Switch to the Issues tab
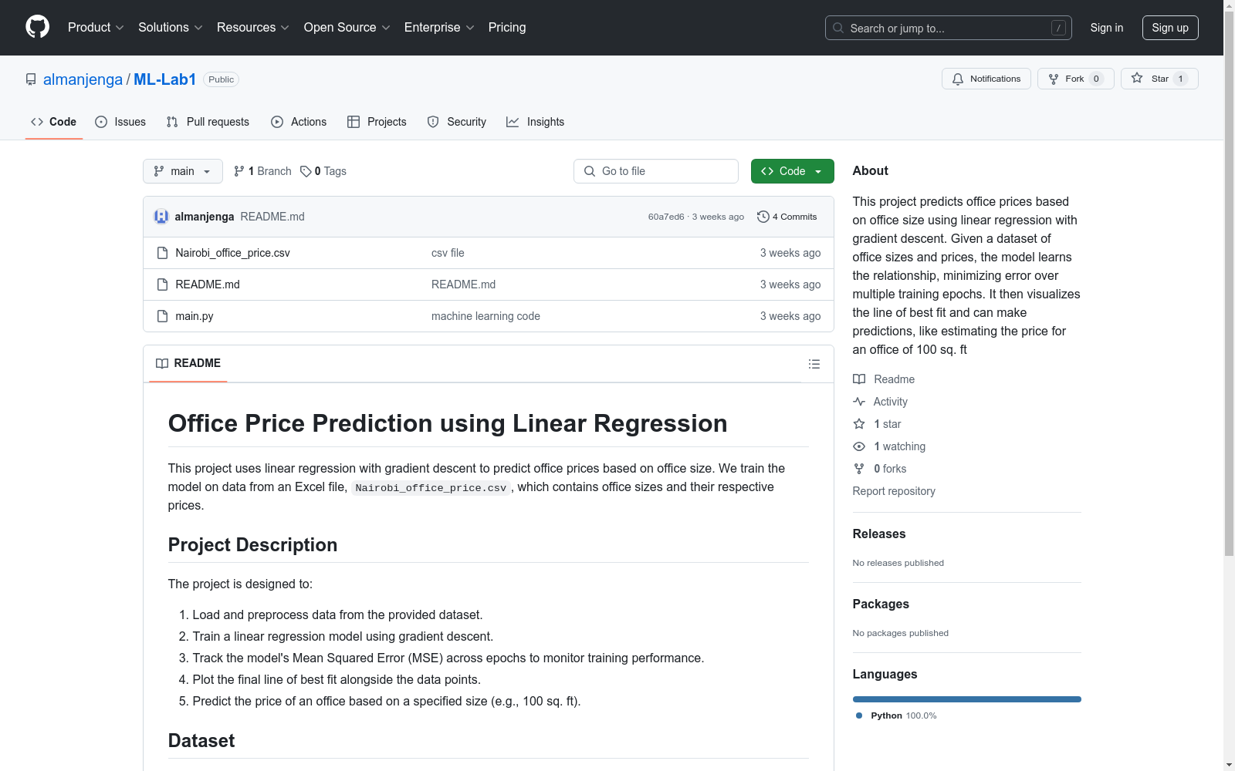Viewport: 1235px width, 771px height. pyautogui.click(x=120, y=122)
